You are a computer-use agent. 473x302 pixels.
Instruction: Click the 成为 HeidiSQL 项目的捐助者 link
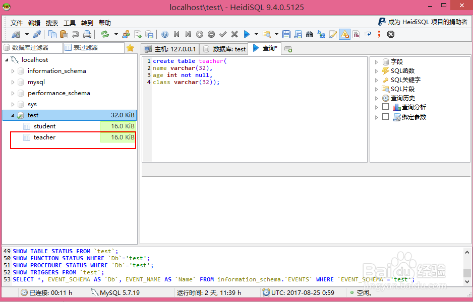click(x=423, y=22)
